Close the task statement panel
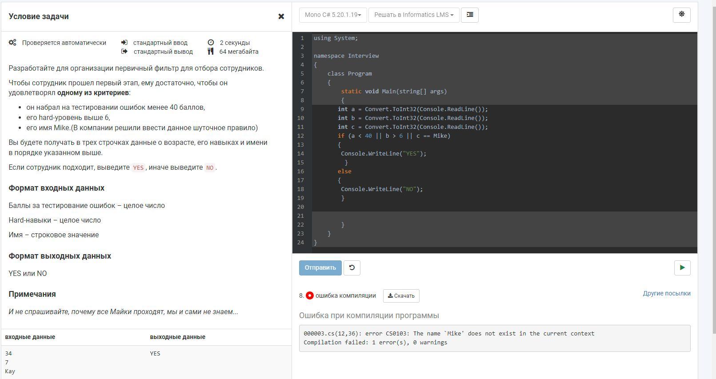This screenshot has height=379, width=716. click(281, 16)
